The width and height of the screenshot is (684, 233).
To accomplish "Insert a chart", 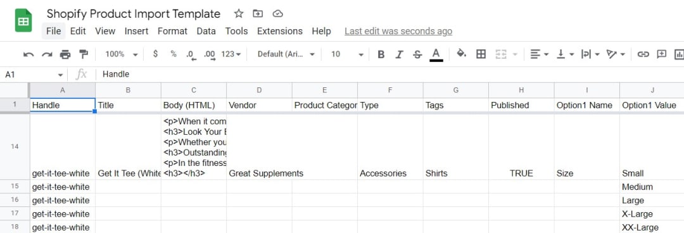I will tap(679, 54).
